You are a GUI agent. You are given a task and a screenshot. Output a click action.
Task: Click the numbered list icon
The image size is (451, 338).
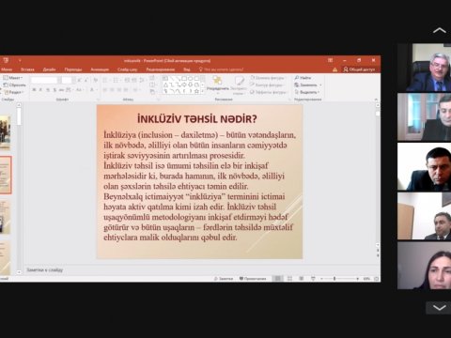coord(117,81)
